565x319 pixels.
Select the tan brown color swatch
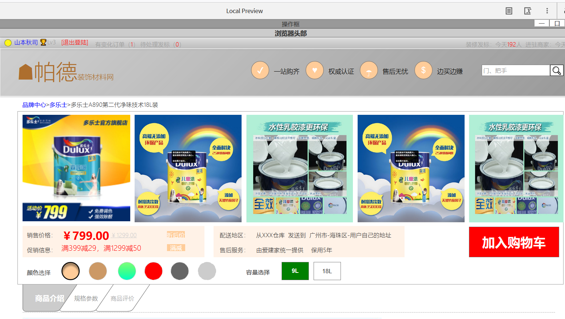[98, 271]
